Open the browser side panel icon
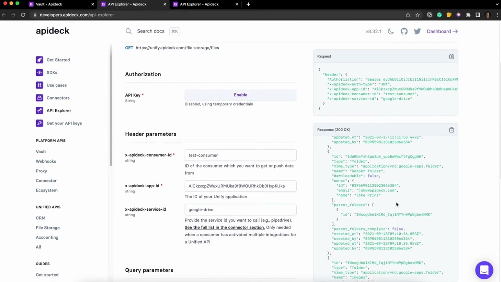Screen dimensions: 501x282 [478, 15]
